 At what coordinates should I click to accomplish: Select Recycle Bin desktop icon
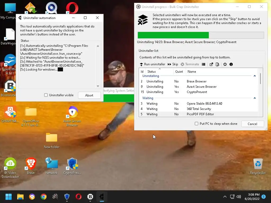coord(258,167)
